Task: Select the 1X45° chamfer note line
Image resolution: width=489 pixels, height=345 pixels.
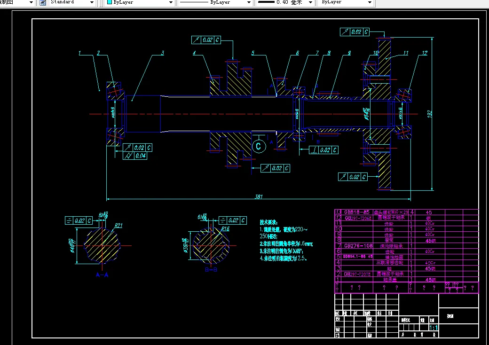Action: click(282, 251)
